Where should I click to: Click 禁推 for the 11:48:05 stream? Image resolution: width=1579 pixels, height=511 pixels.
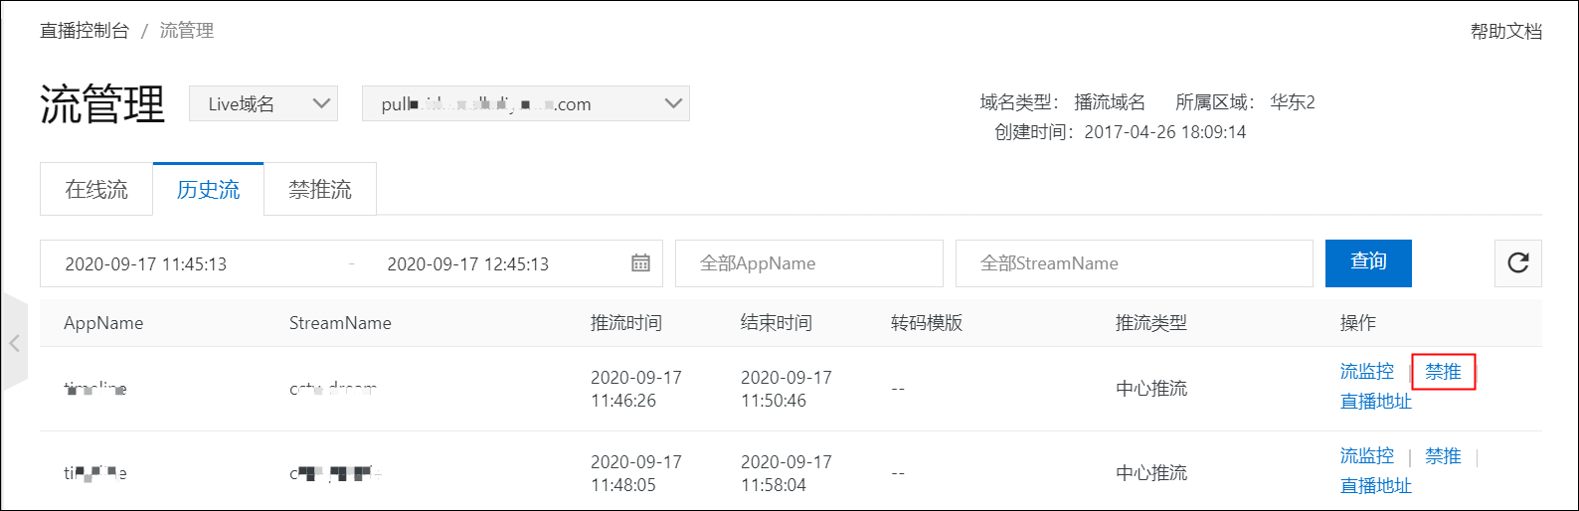pos(1444,456)
